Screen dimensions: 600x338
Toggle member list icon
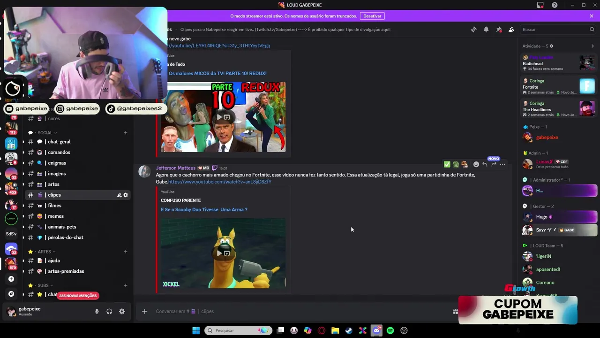(x=511, y=29)
